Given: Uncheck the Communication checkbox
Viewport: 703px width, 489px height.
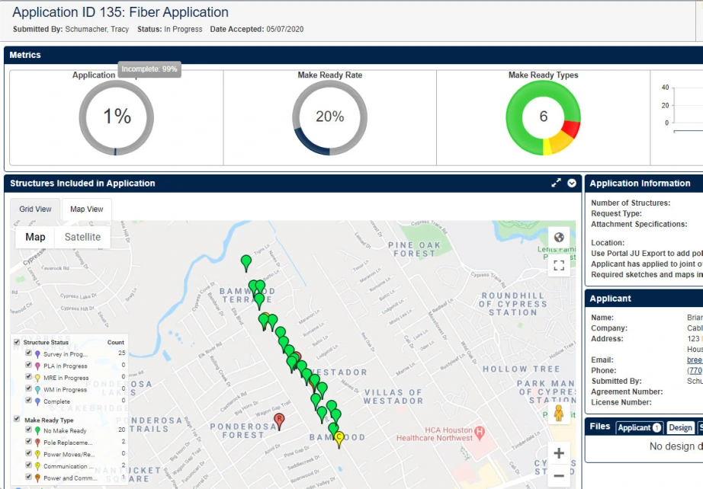Looking at the screenshot, I should (x=29, y=465).
